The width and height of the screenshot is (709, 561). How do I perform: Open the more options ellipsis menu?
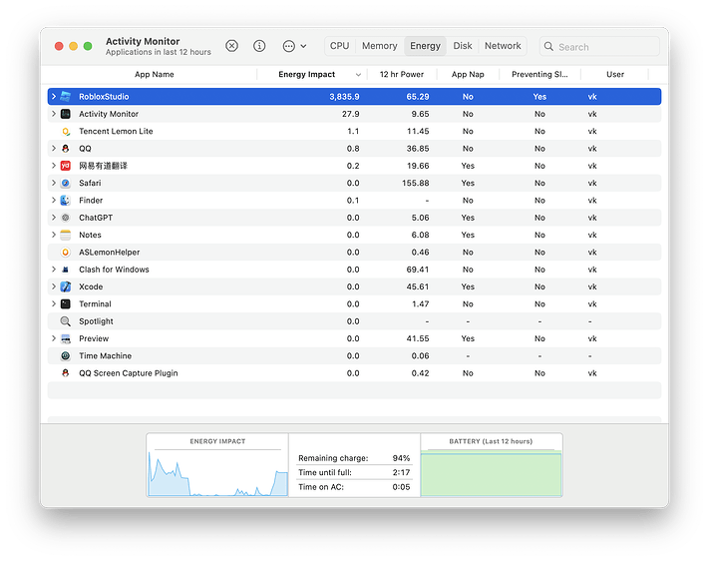tap(294, 46)
